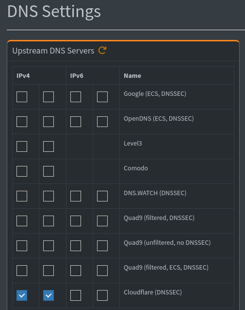245x310 pixels.
Task: Check Quad9 (filtered, DNSSEC) first IPv4 box
Action: pos(22,221)
